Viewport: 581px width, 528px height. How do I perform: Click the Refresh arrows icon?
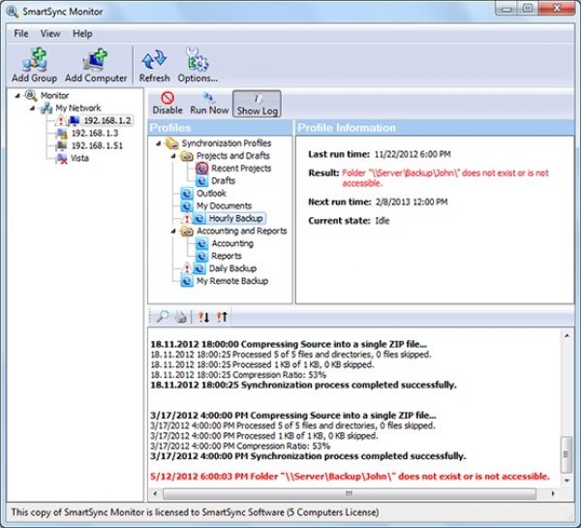[154, 60]
